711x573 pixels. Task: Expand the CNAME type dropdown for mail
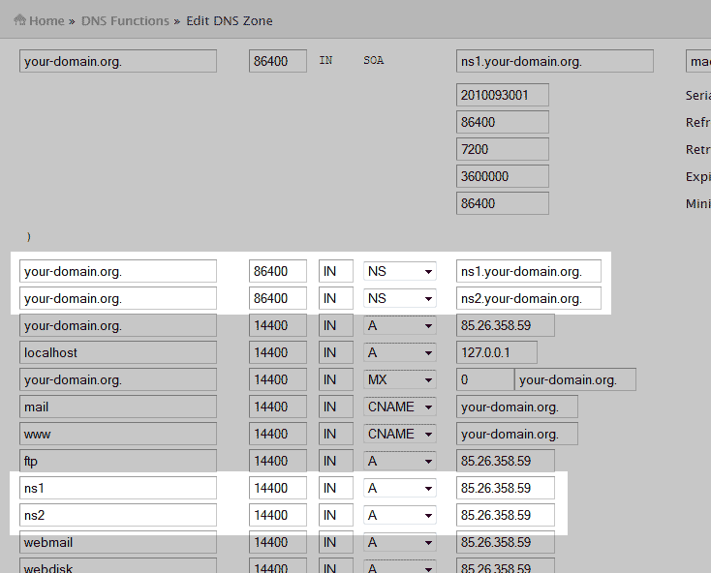tap(400, 407)
